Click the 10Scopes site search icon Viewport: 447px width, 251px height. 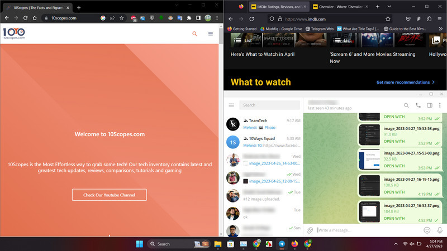194,33
